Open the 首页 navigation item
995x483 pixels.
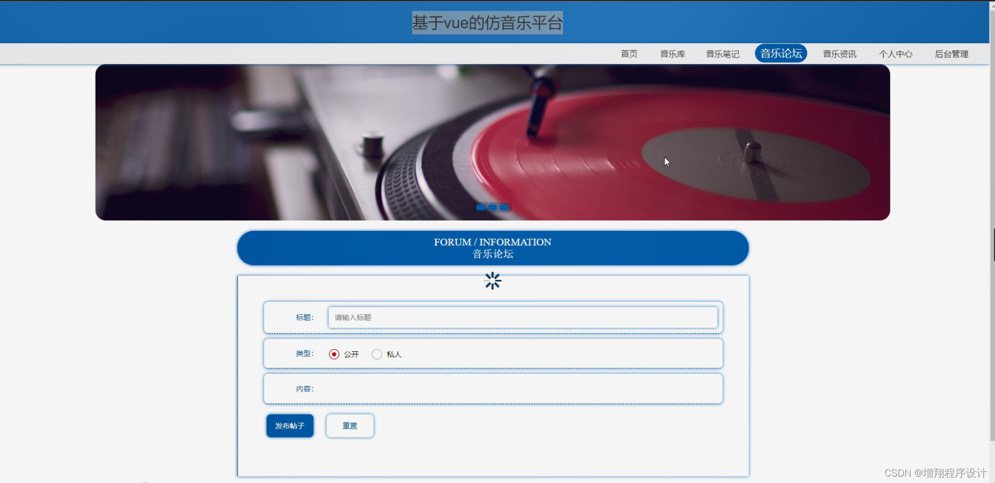click(628, 54)
